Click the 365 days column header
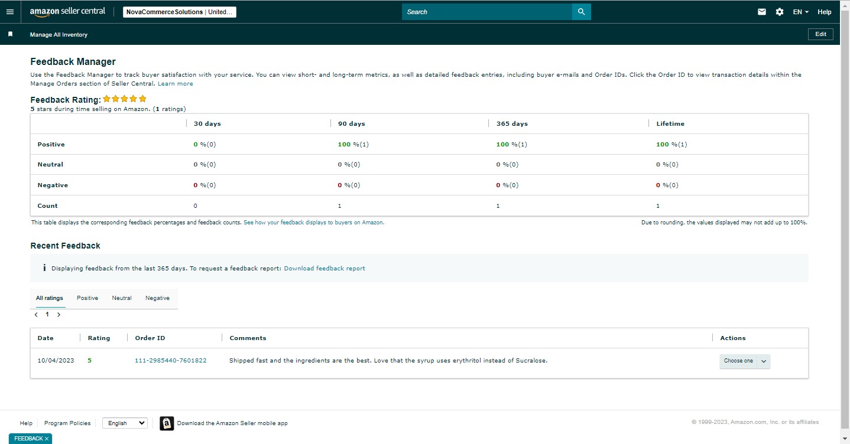 (x=512, y=124)
